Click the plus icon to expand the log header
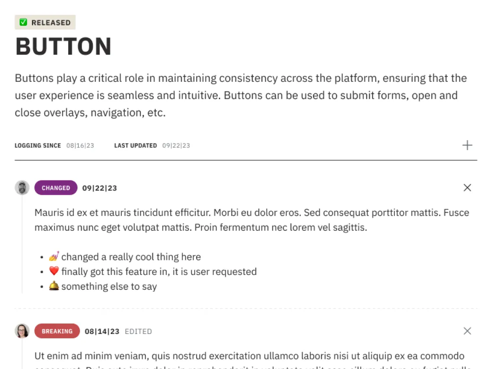The height and width of the screenshot is (369, 492). (x=467, y=145)
